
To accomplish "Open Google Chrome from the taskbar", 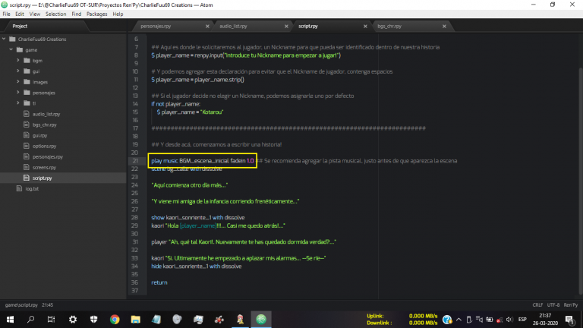I will 115,319.
